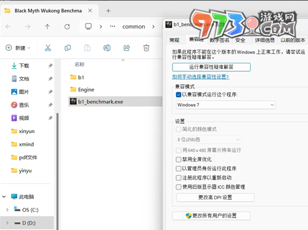Enable 禁用全屏优化 checkbox
Viewport: 308px width, 230px height.
pos(179,159)
